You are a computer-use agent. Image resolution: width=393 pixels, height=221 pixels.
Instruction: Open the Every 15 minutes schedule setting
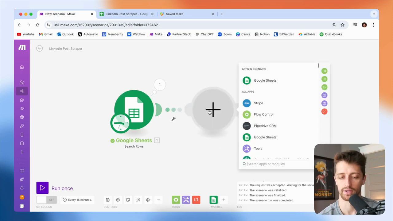(x=77, y=200)
